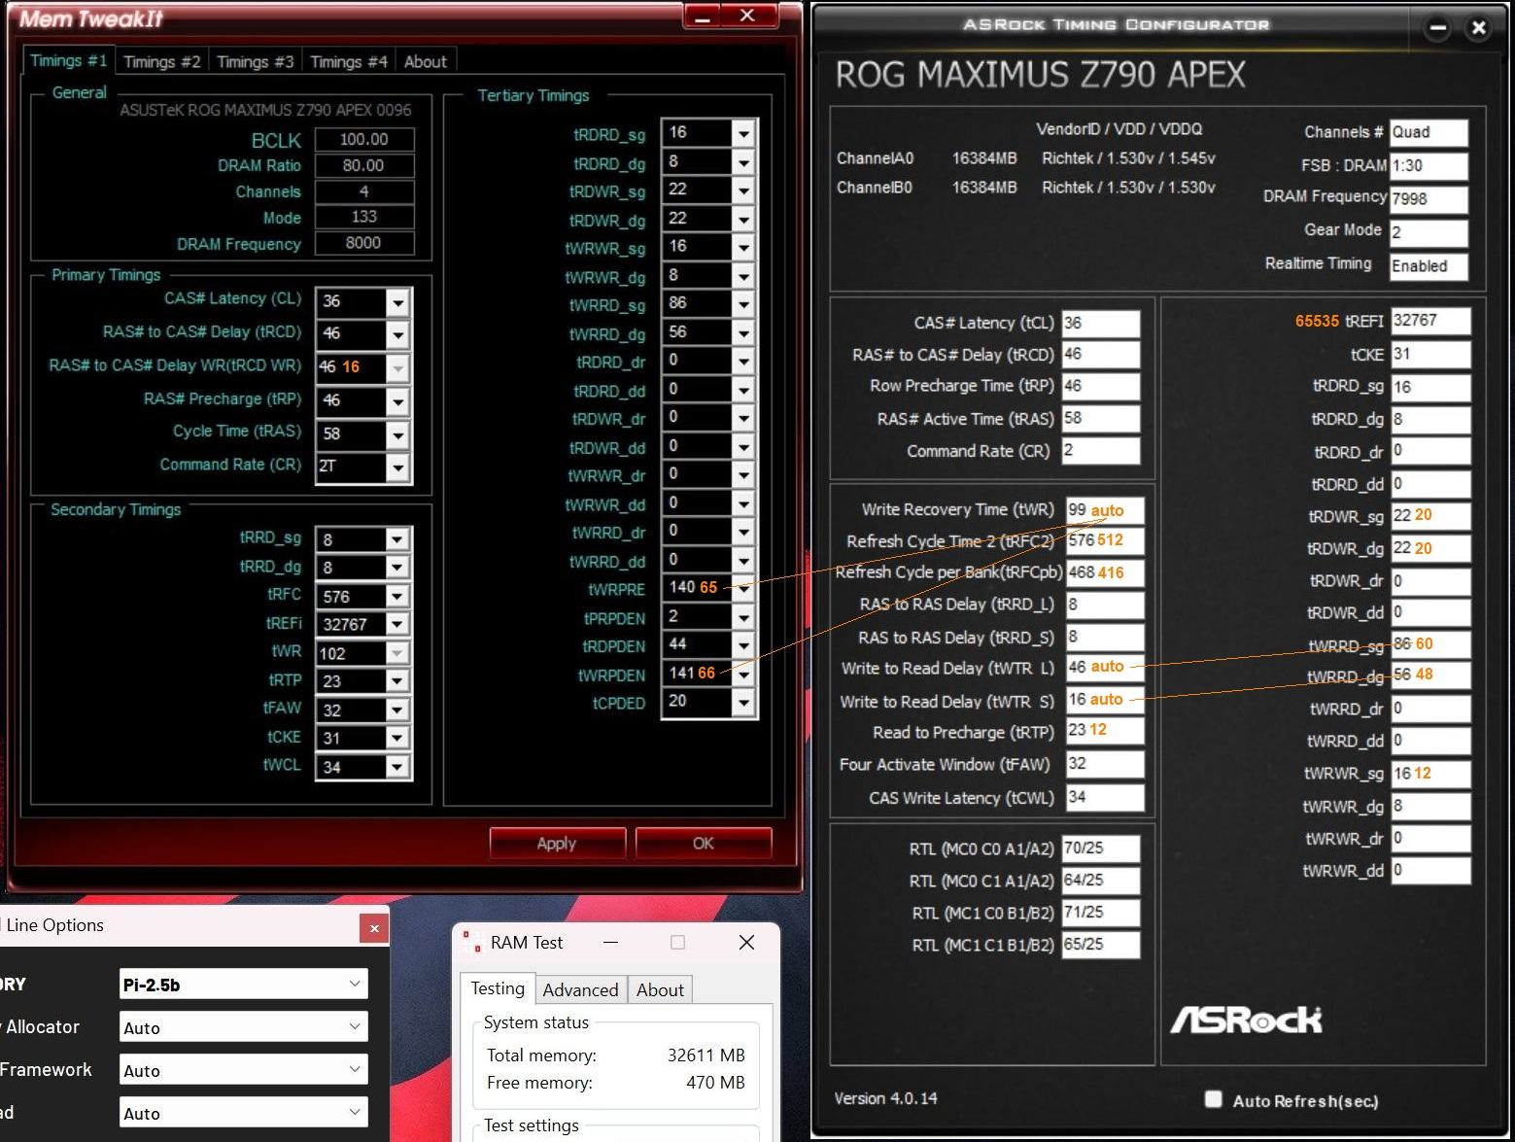Close the ASRock Timing Configurator window
The width and height of the screenshot is (1515, 1142).
(1478, 28)
